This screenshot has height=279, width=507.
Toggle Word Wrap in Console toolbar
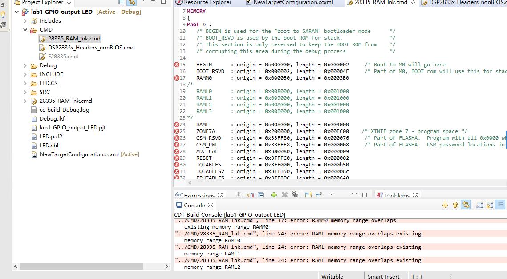point(500,205)
